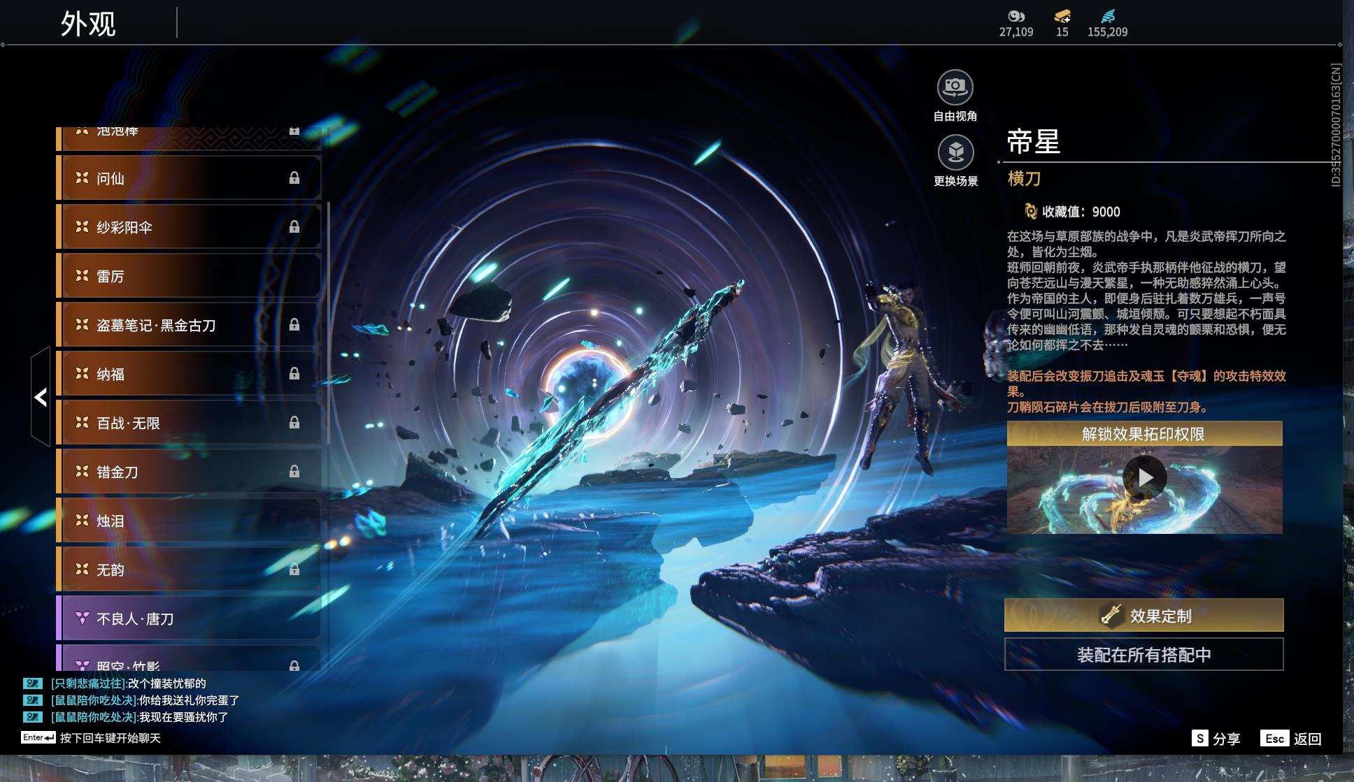Click chat message 你给我送礼你完蛋了
1354x782 pixels.
pyautogui.click(x=189, y=700)
